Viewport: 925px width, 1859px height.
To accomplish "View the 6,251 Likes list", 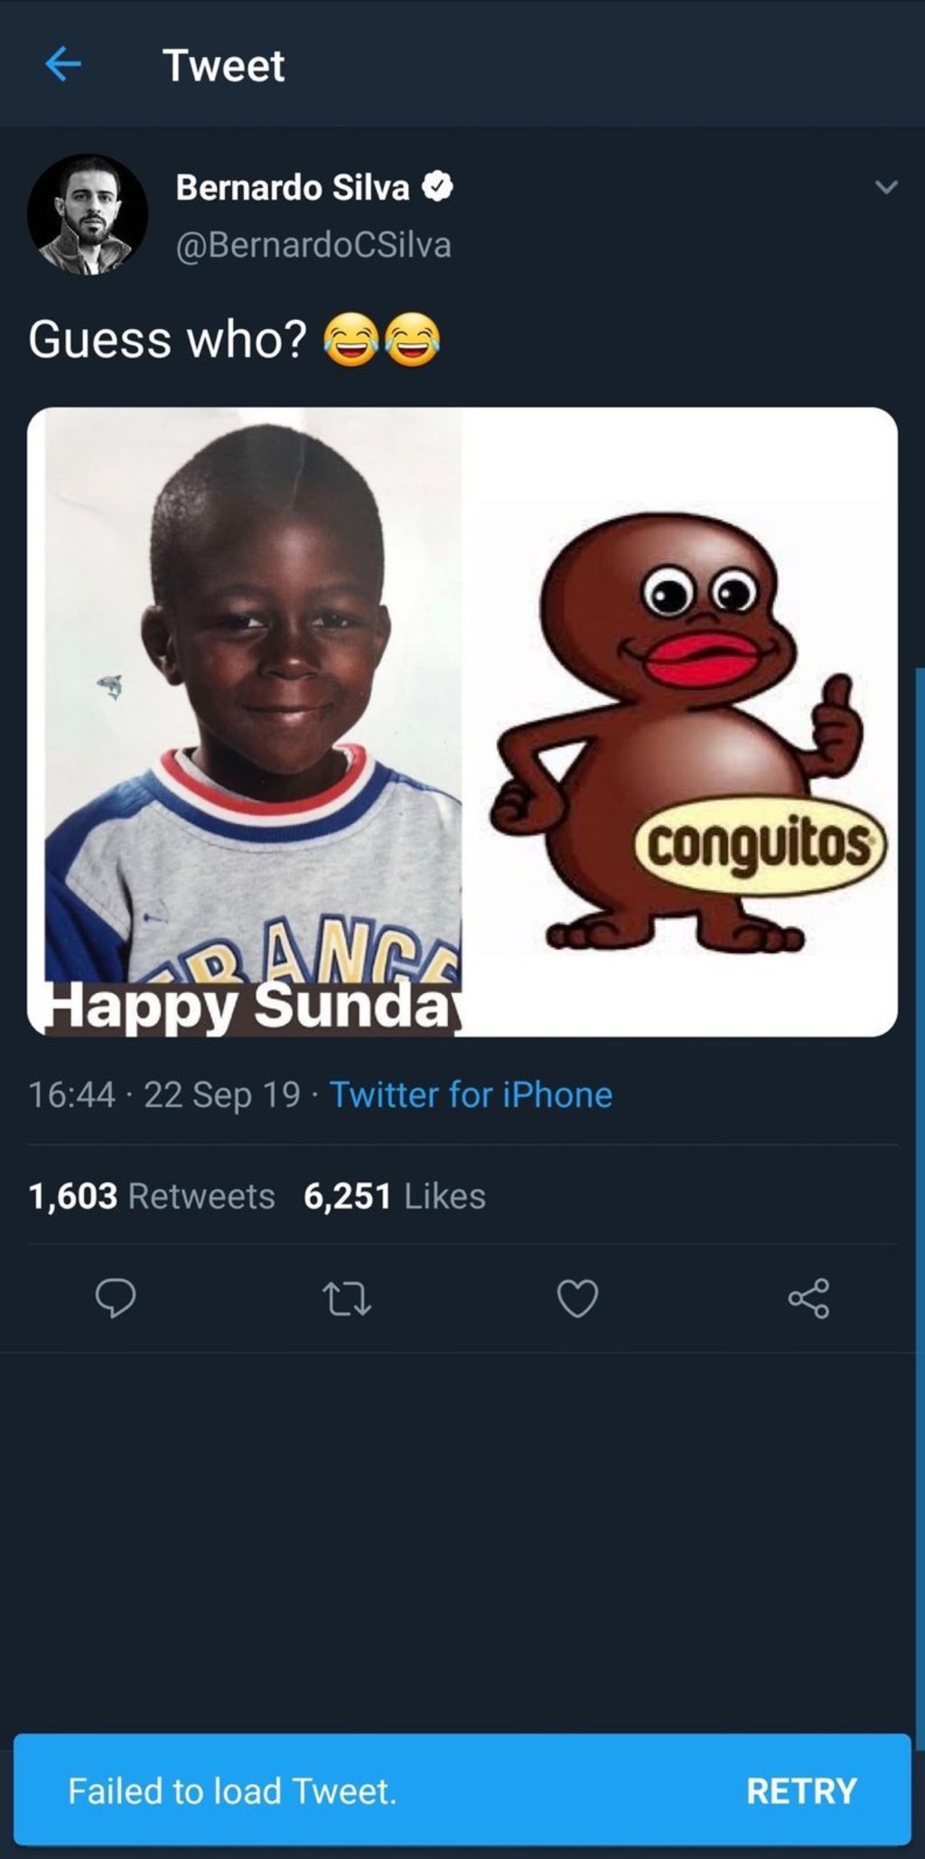I will click(395, 1196).
